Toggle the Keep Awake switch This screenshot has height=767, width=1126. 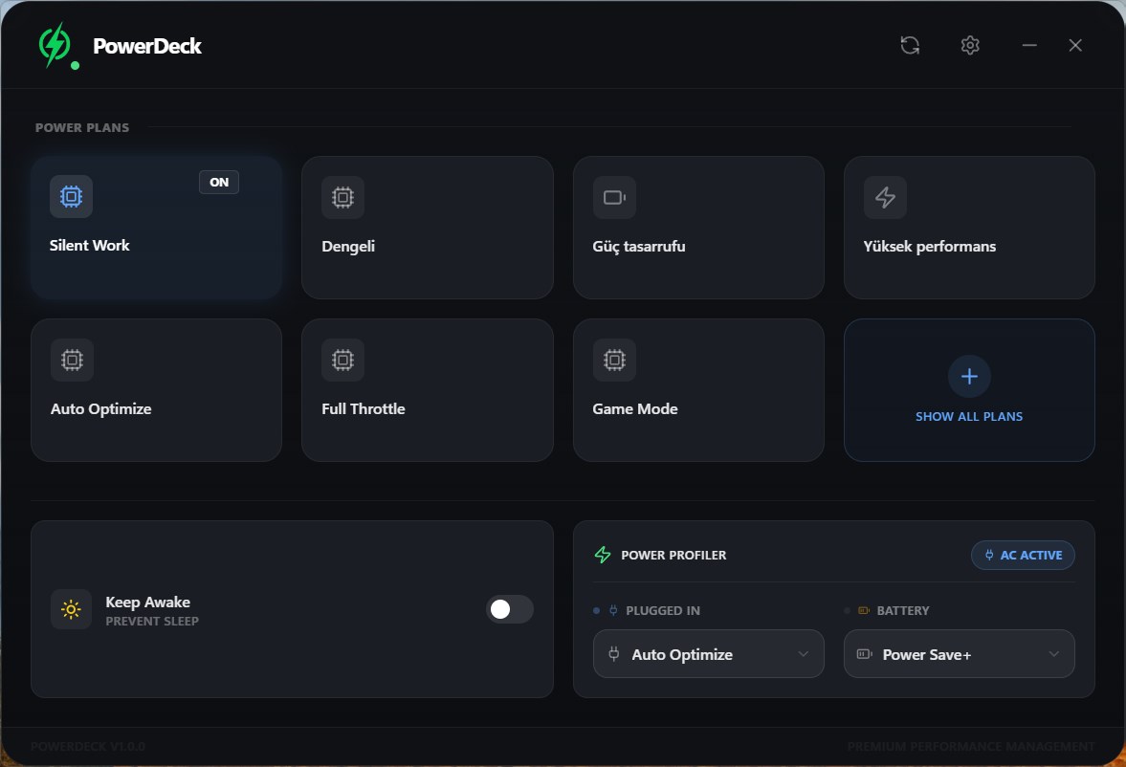[x=509, y=609]
